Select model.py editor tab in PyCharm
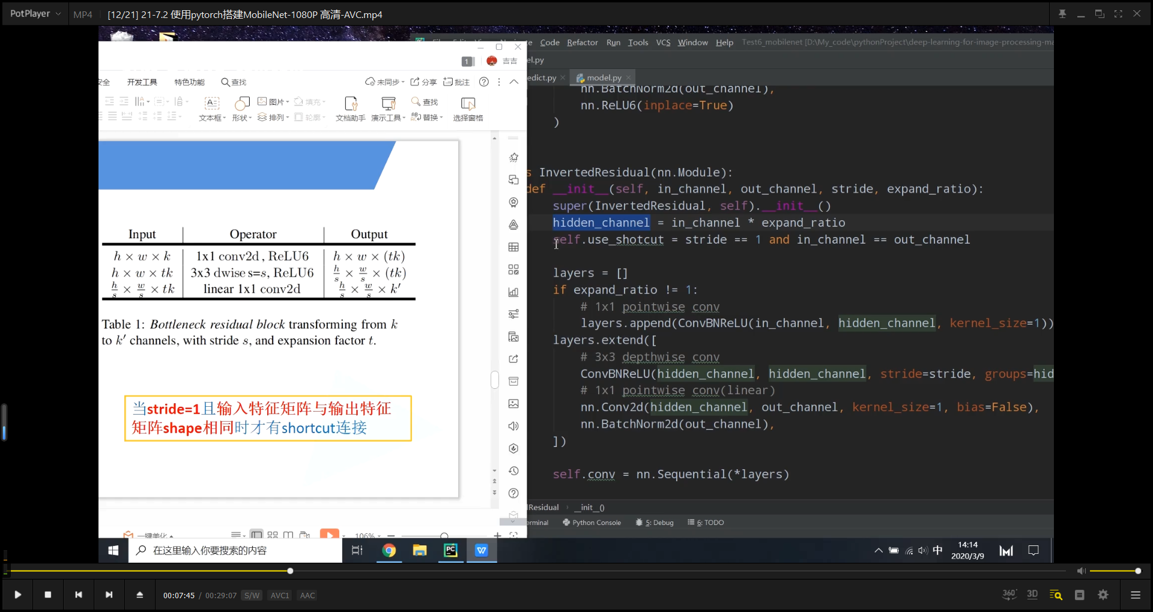The image size is (1153, 612). coord(603,78)
